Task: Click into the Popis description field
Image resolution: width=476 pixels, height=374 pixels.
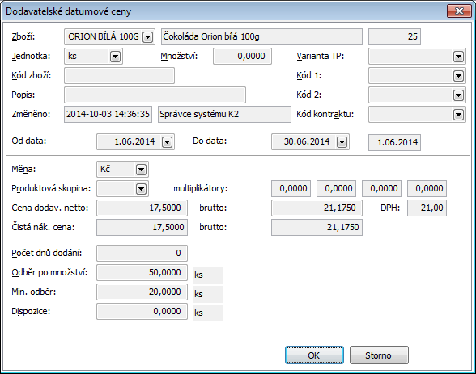Action: coord(155,95)
